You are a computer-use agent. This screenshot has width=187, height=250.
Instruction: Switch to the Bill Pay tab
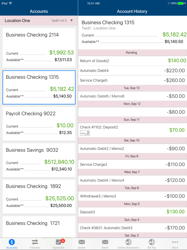click(x=151, y=244)
